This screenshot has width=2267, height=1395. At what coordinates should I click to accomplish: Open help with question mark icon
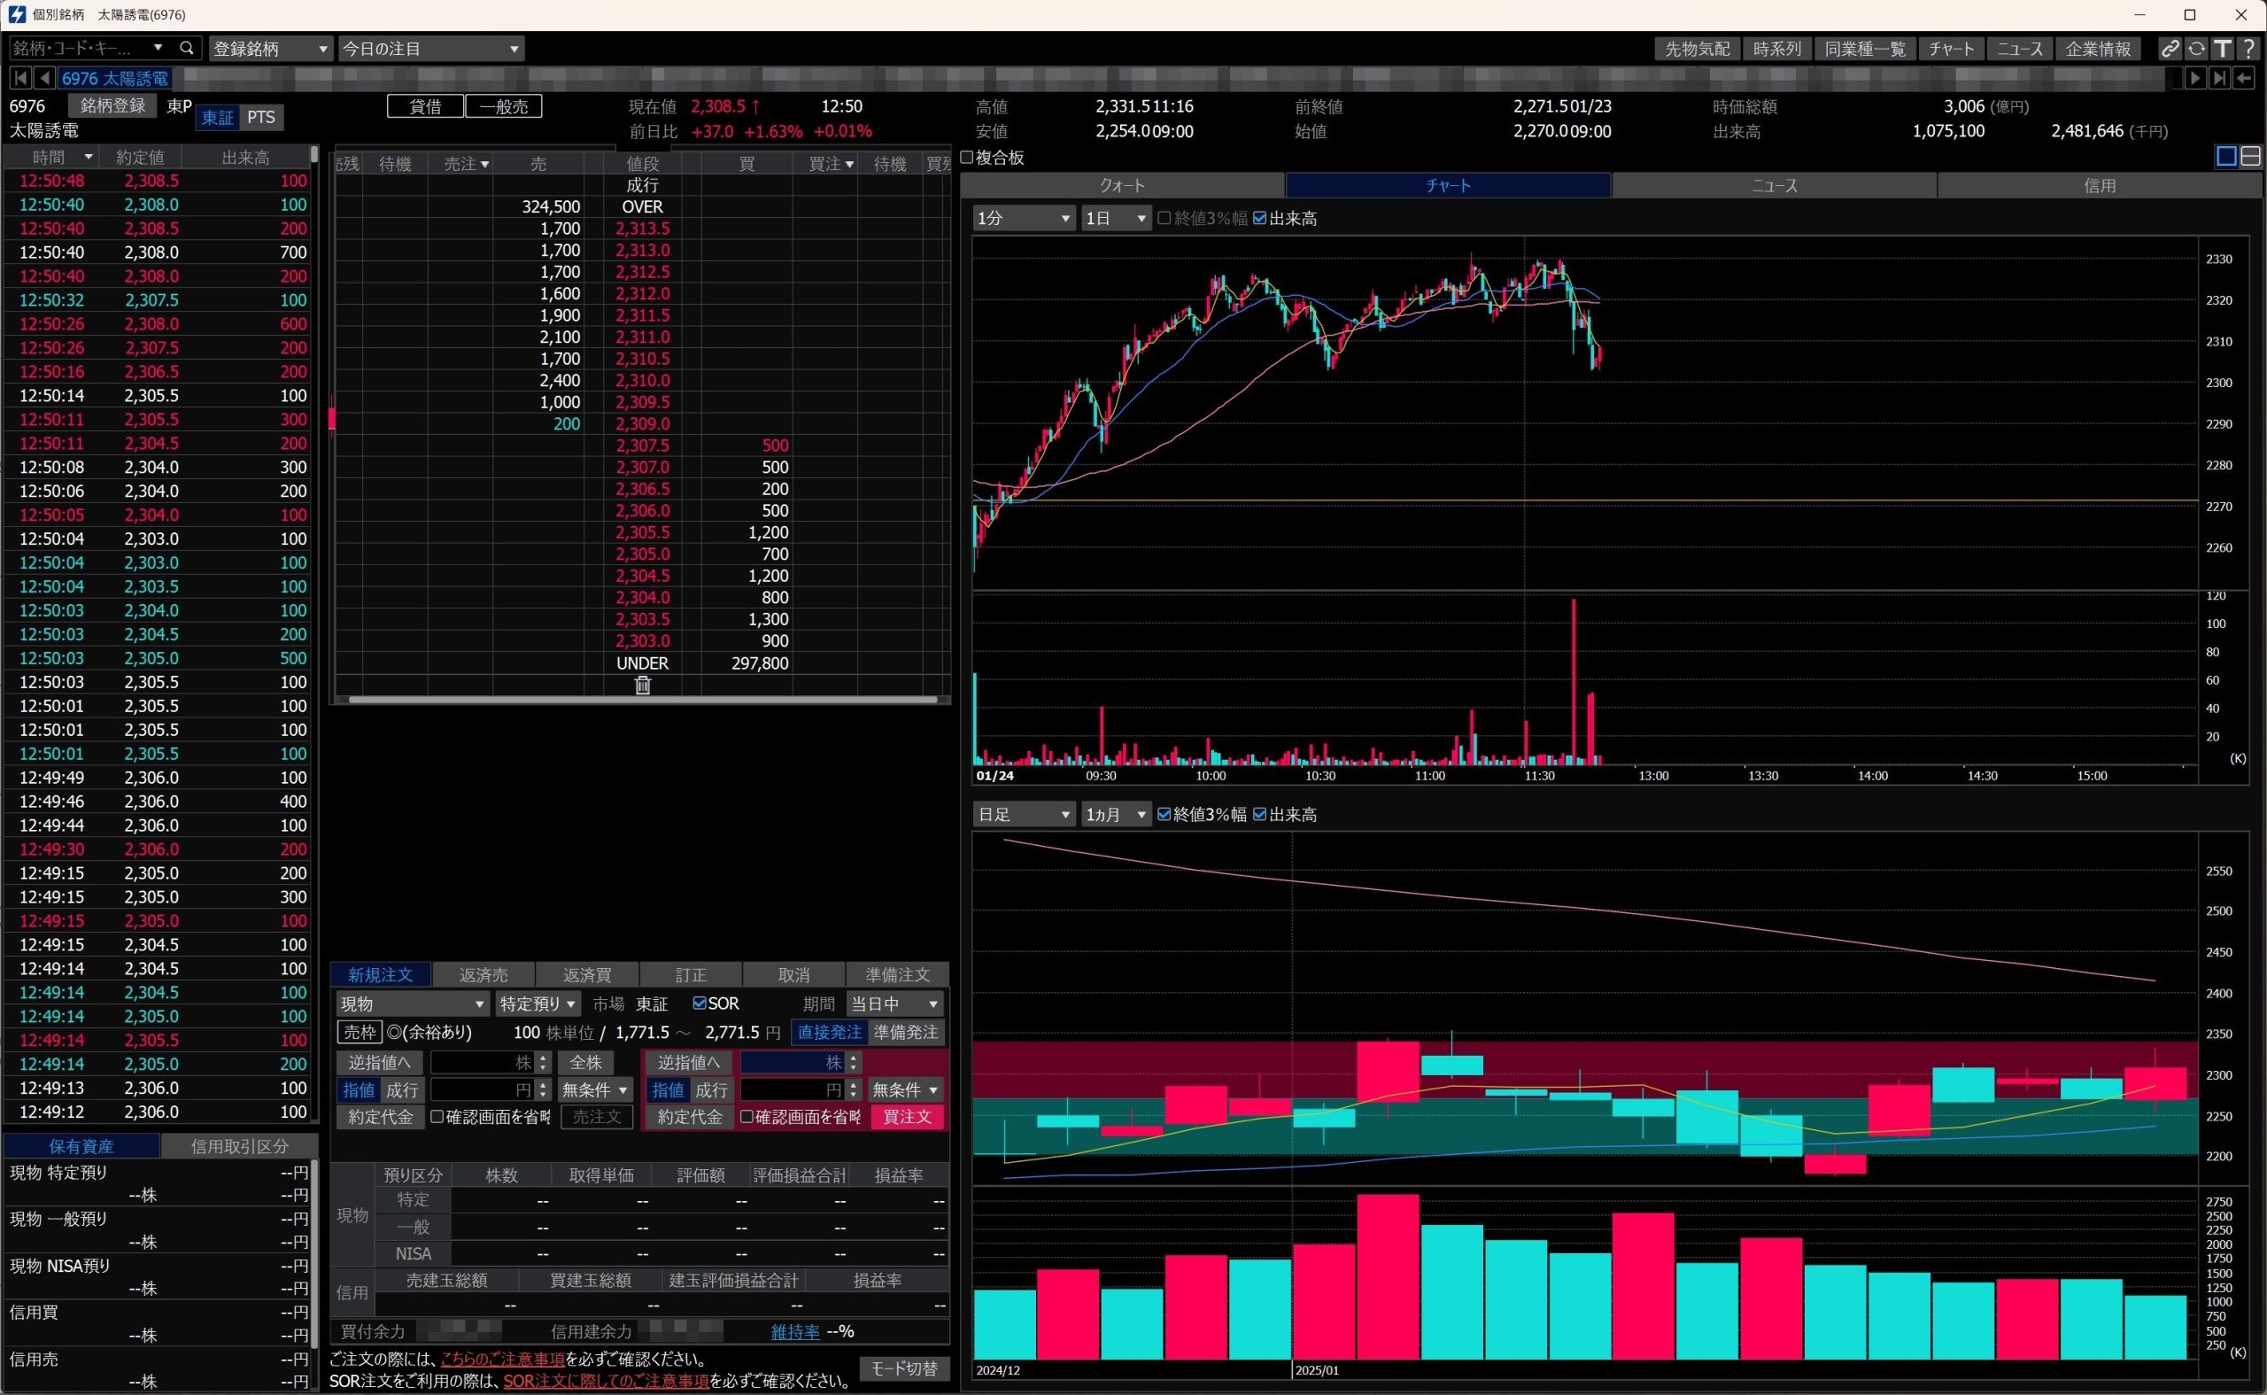click(2248, 49)
